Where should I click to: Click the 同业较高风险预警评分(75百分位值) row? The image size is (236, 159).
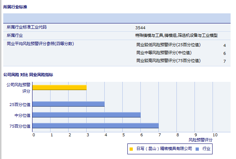pos(168,61)
